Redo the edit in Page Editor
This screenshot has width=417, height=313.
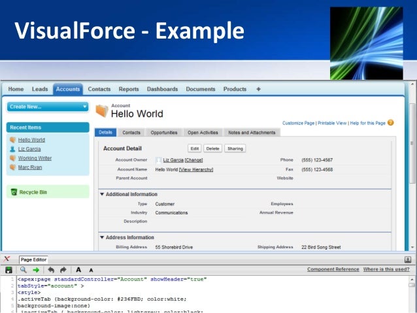pyautogui.click(x=63, y=270)
